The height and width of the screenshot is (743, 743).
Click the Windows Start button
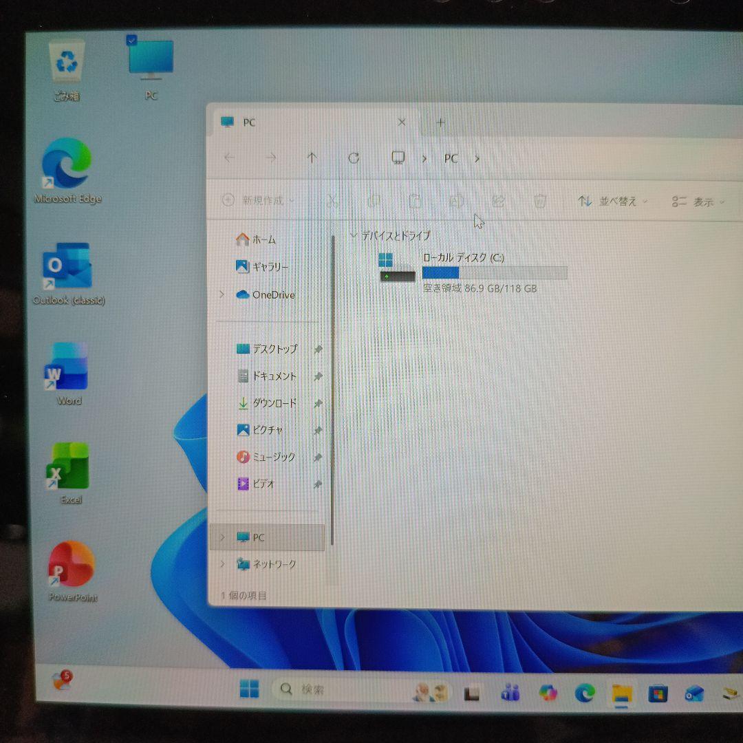tap(249, 689)
